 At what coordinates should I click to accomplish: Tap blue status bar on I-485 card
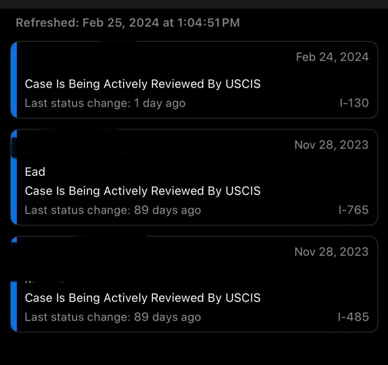click(x=14, y=307)
